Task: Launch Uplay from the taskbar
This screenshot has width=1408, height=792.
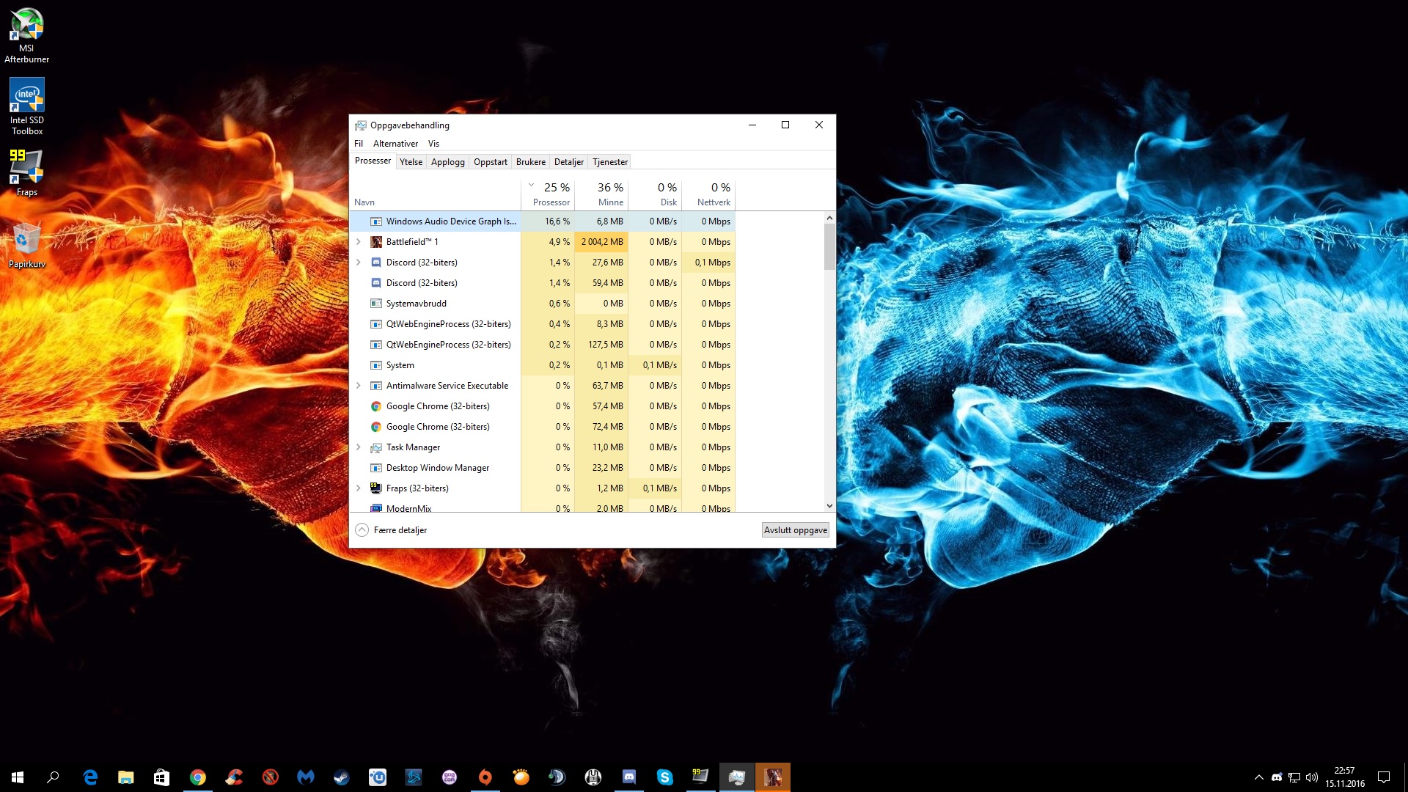Action: [x=378, y=777]
